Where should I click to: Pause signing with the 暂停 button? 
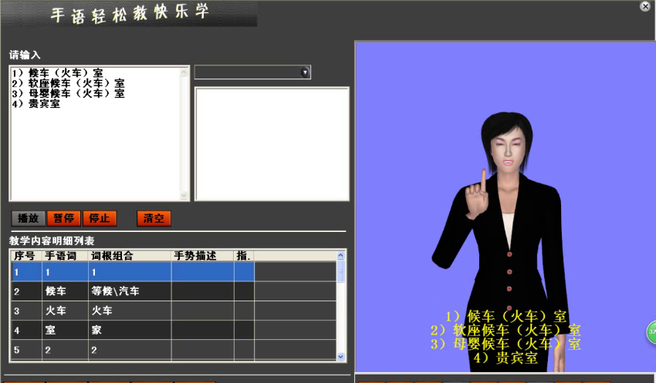point(63,218)
